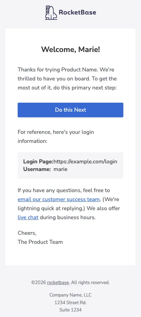This screenshot has width=141, height=317.
Task: Click the rocket logo icon
Action: (x=51, y=12)
